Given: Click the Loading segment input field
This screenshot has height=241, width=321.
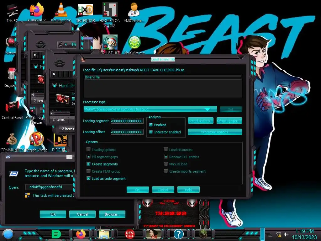Looking at the screenshot, I should [127, 121].
